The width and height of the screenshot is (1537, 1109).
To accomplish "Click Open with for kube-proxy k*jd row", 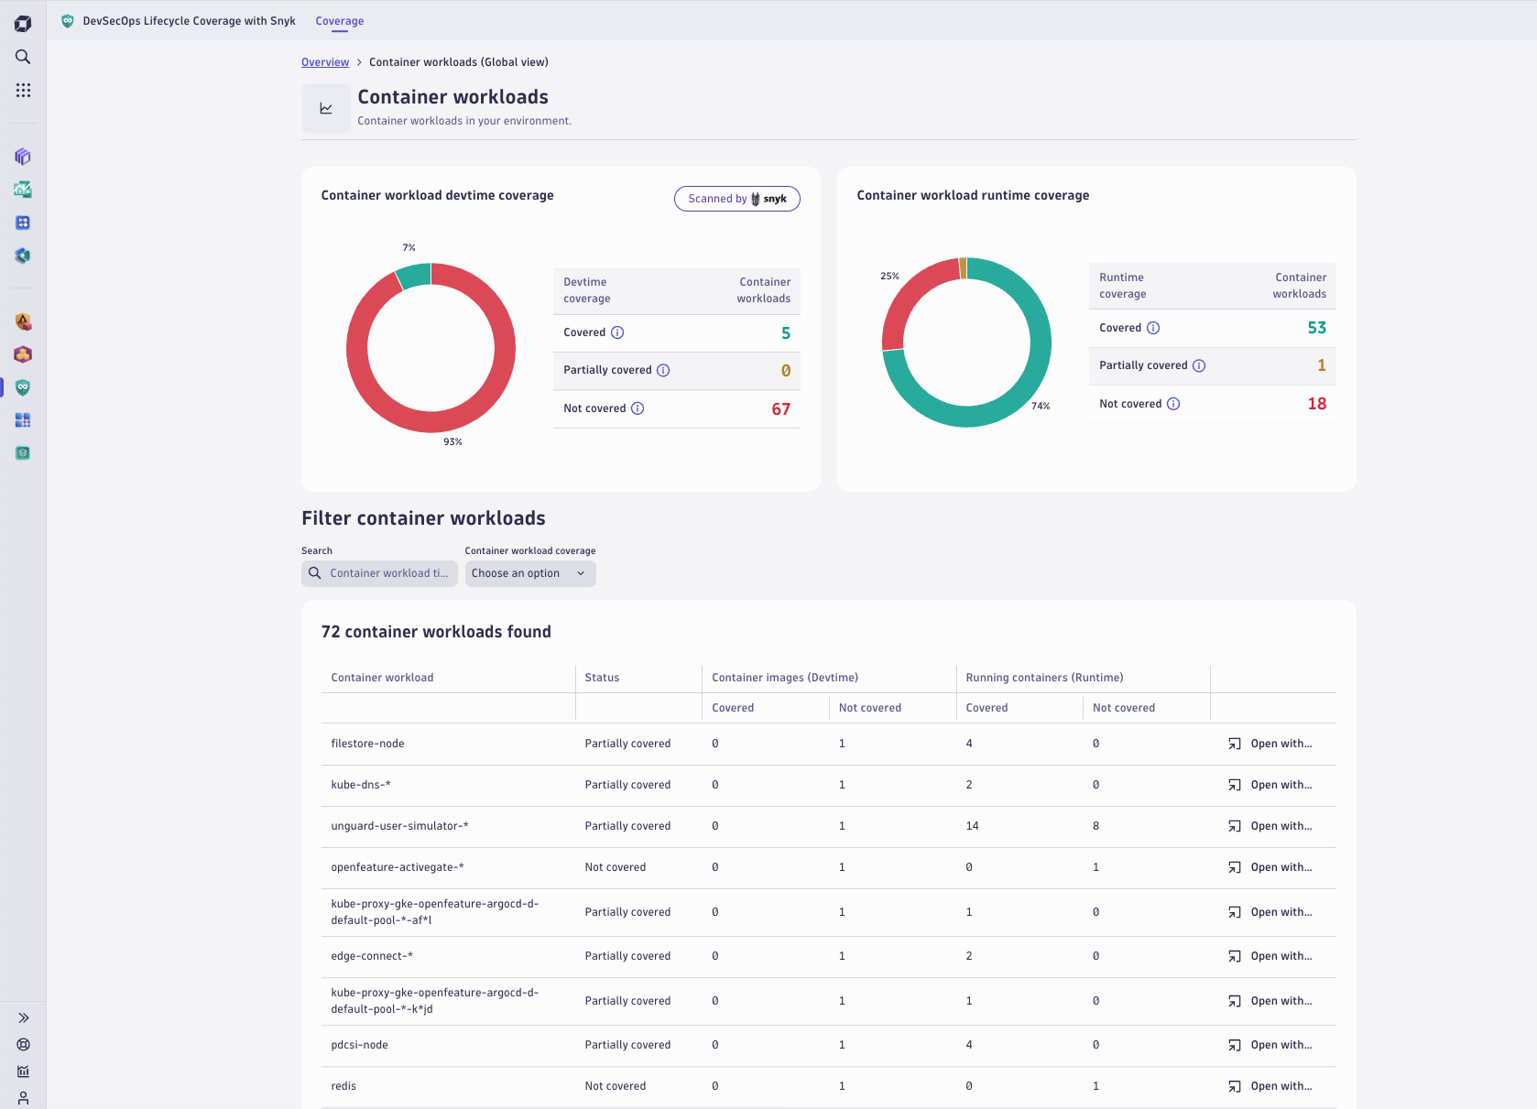I will 1270,1001.
